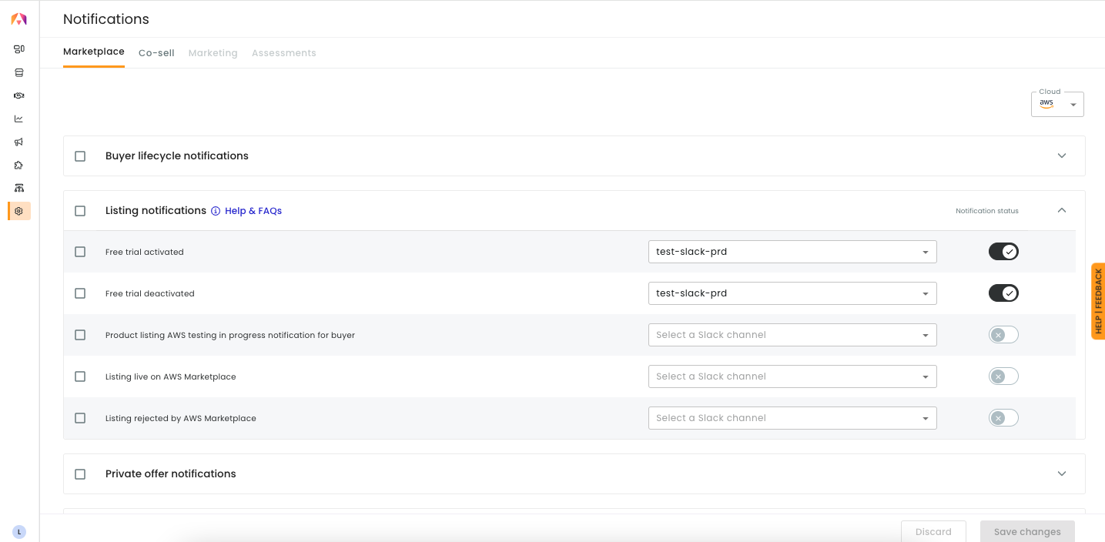Click the info icon beside Listing notifications
The height and width of the screenshot is (542, 1105).
pos(216,211)
